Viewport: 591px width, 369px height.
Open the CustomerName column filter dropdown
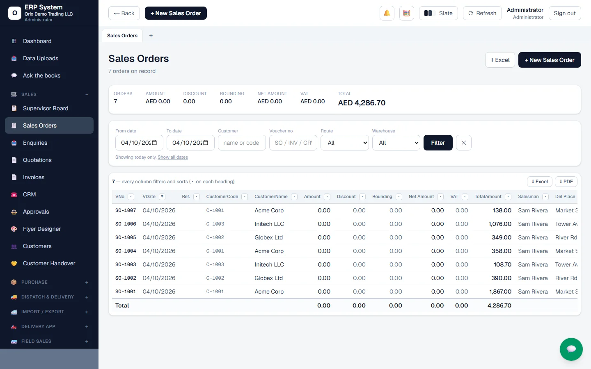click(294, 197)
